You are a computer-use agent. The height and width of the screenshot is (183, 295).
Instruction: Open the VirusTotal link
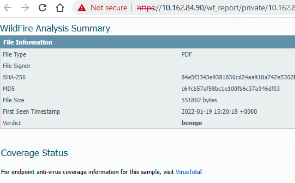[x=188, y=172]
